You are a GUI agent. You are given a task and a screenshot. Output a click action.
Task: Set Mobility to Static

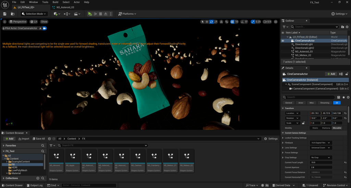pos(315,128)
